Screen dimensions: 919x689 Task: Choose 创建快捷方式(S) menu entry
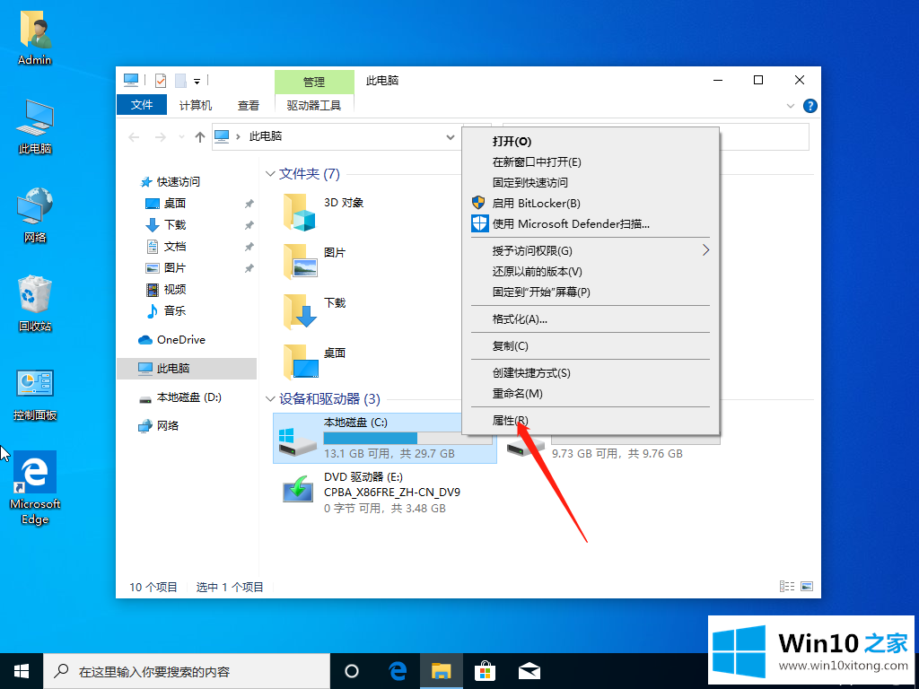pyautogui.click(x=591, y=373)
